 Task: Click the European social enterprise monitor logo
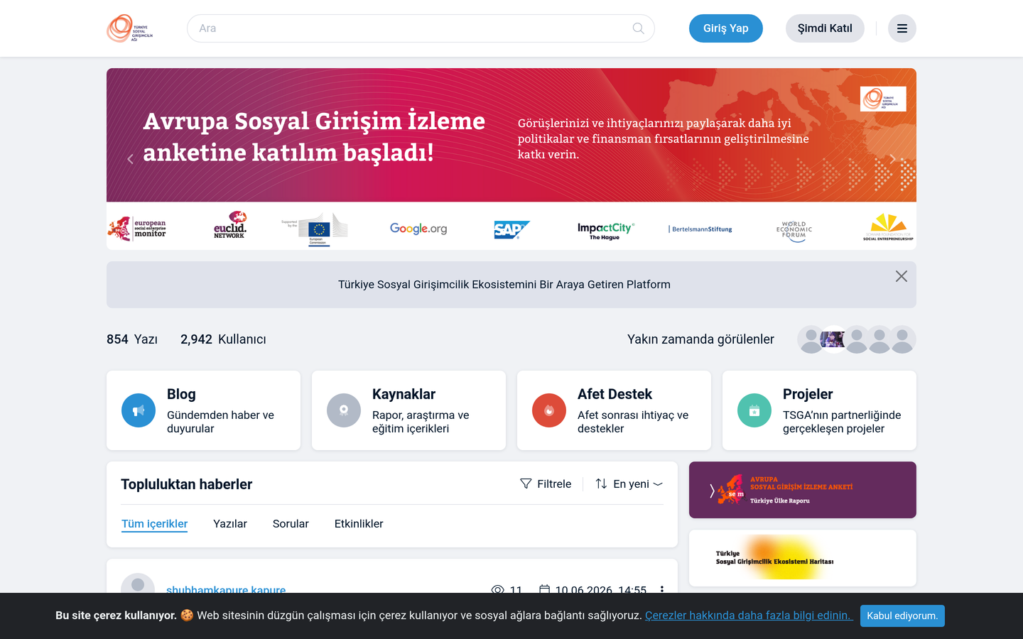tap(137, 229)
